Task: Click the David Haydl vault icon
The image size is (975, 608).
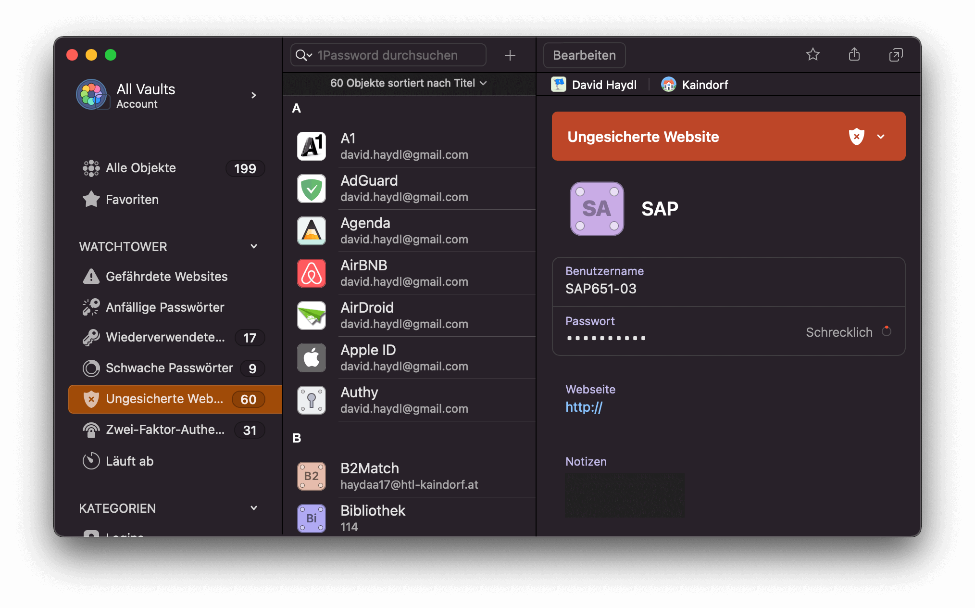Action: [x=558, y=85]
